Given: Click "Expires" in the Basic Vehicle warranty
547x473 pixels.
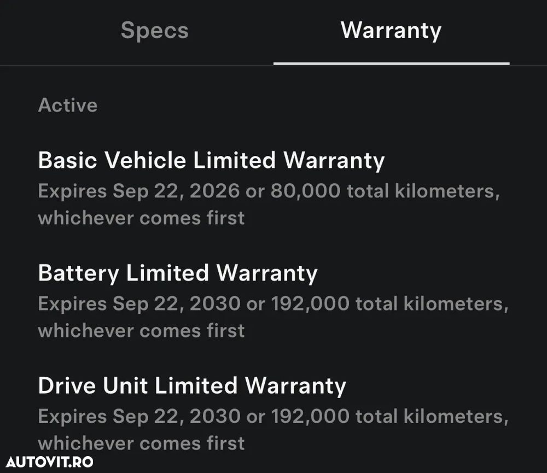Looking at the screenshot, I should click(72, 191).
